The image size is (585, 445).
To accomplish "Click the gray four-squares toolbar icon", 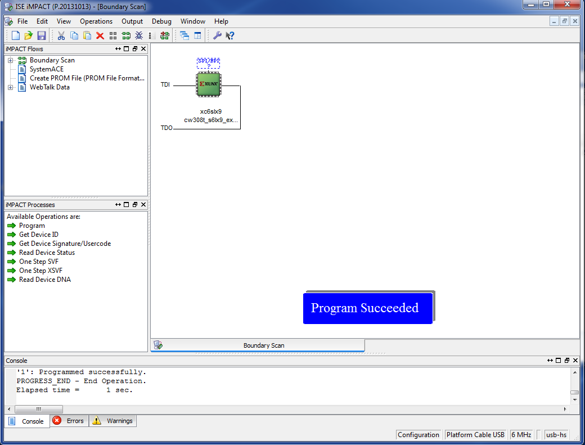I will [x=113, y=35].
